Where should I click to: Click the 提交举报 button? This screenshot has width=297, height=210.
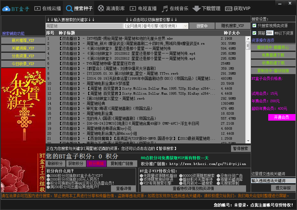283,187
